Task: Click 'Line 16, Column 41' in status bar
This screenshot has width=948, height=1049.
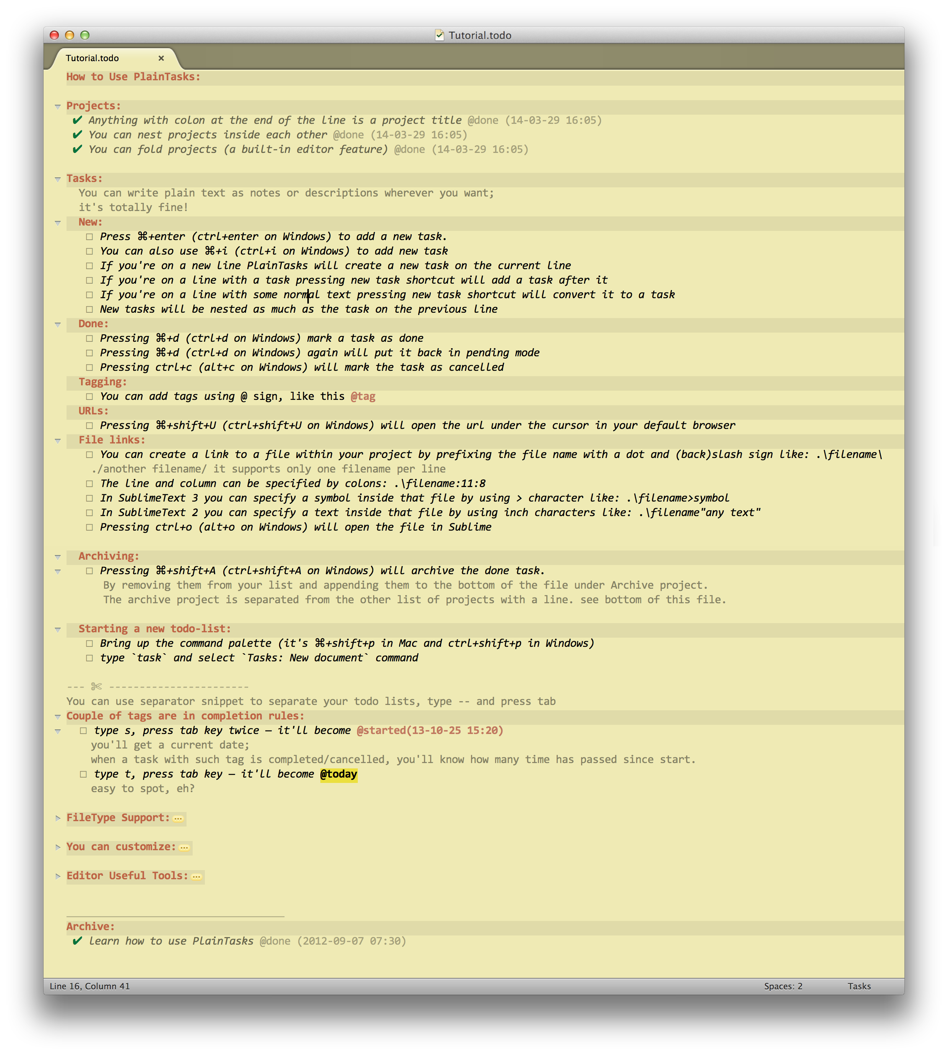Action: tap(89, 986)
